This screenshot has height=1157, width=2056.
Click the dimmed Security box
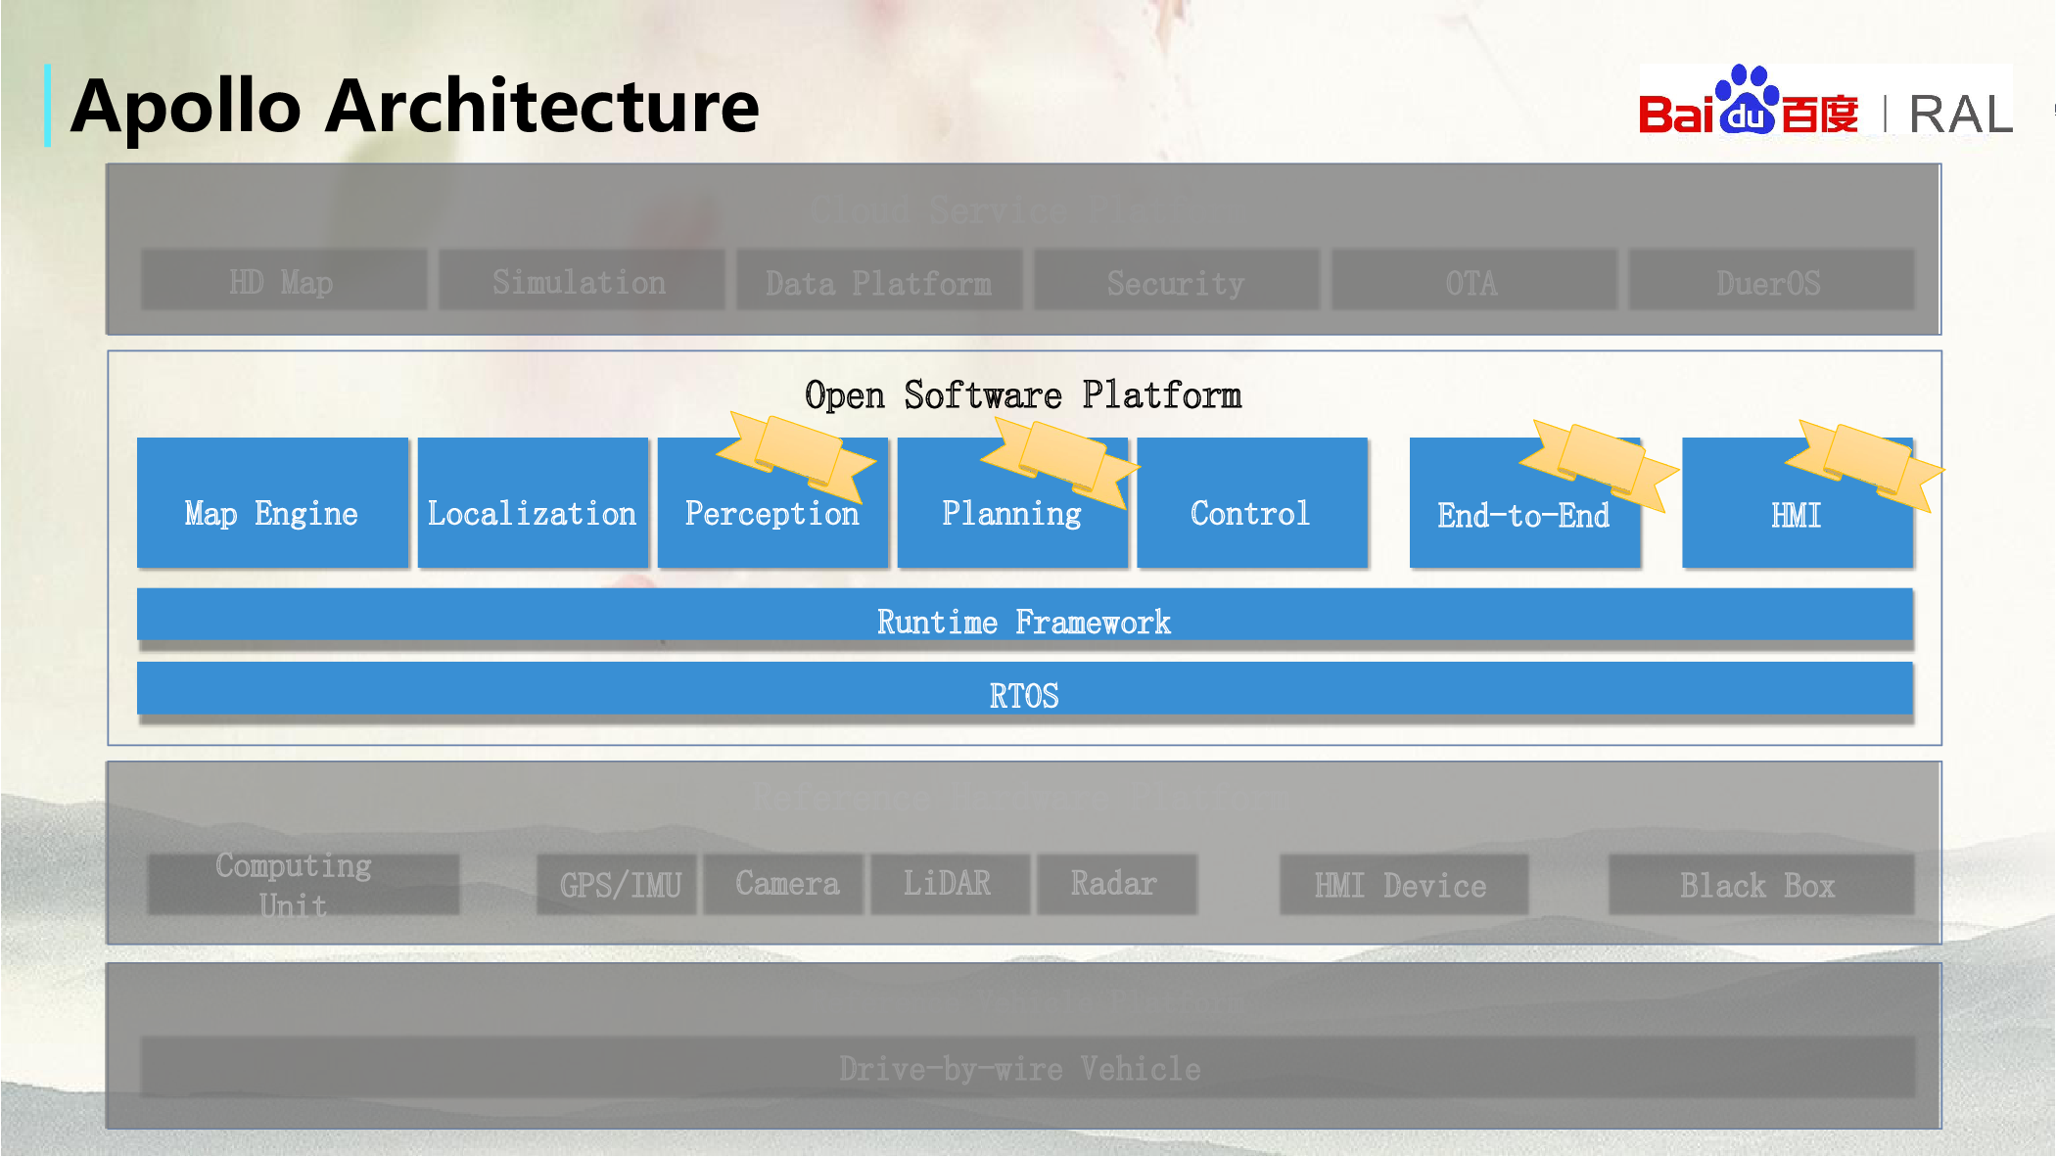[1177, 280]
